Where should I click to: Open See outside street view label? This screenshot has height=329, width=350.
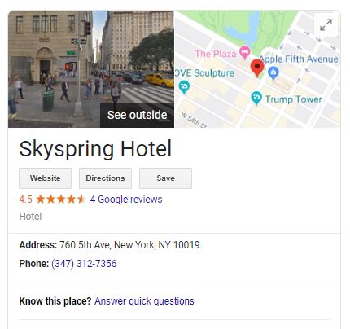(137, 115)
